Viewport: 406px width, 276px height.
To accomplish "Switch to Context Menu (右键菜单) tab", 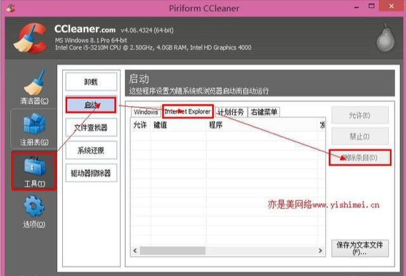I will click(x=264, y=112).
